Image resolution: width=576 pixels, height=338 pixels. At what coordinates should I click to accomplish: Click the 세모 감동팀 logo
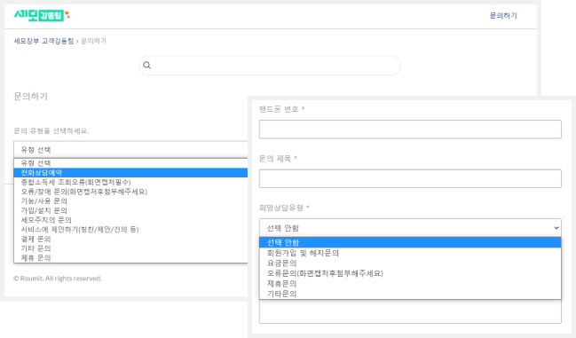[x=42, y=15]
